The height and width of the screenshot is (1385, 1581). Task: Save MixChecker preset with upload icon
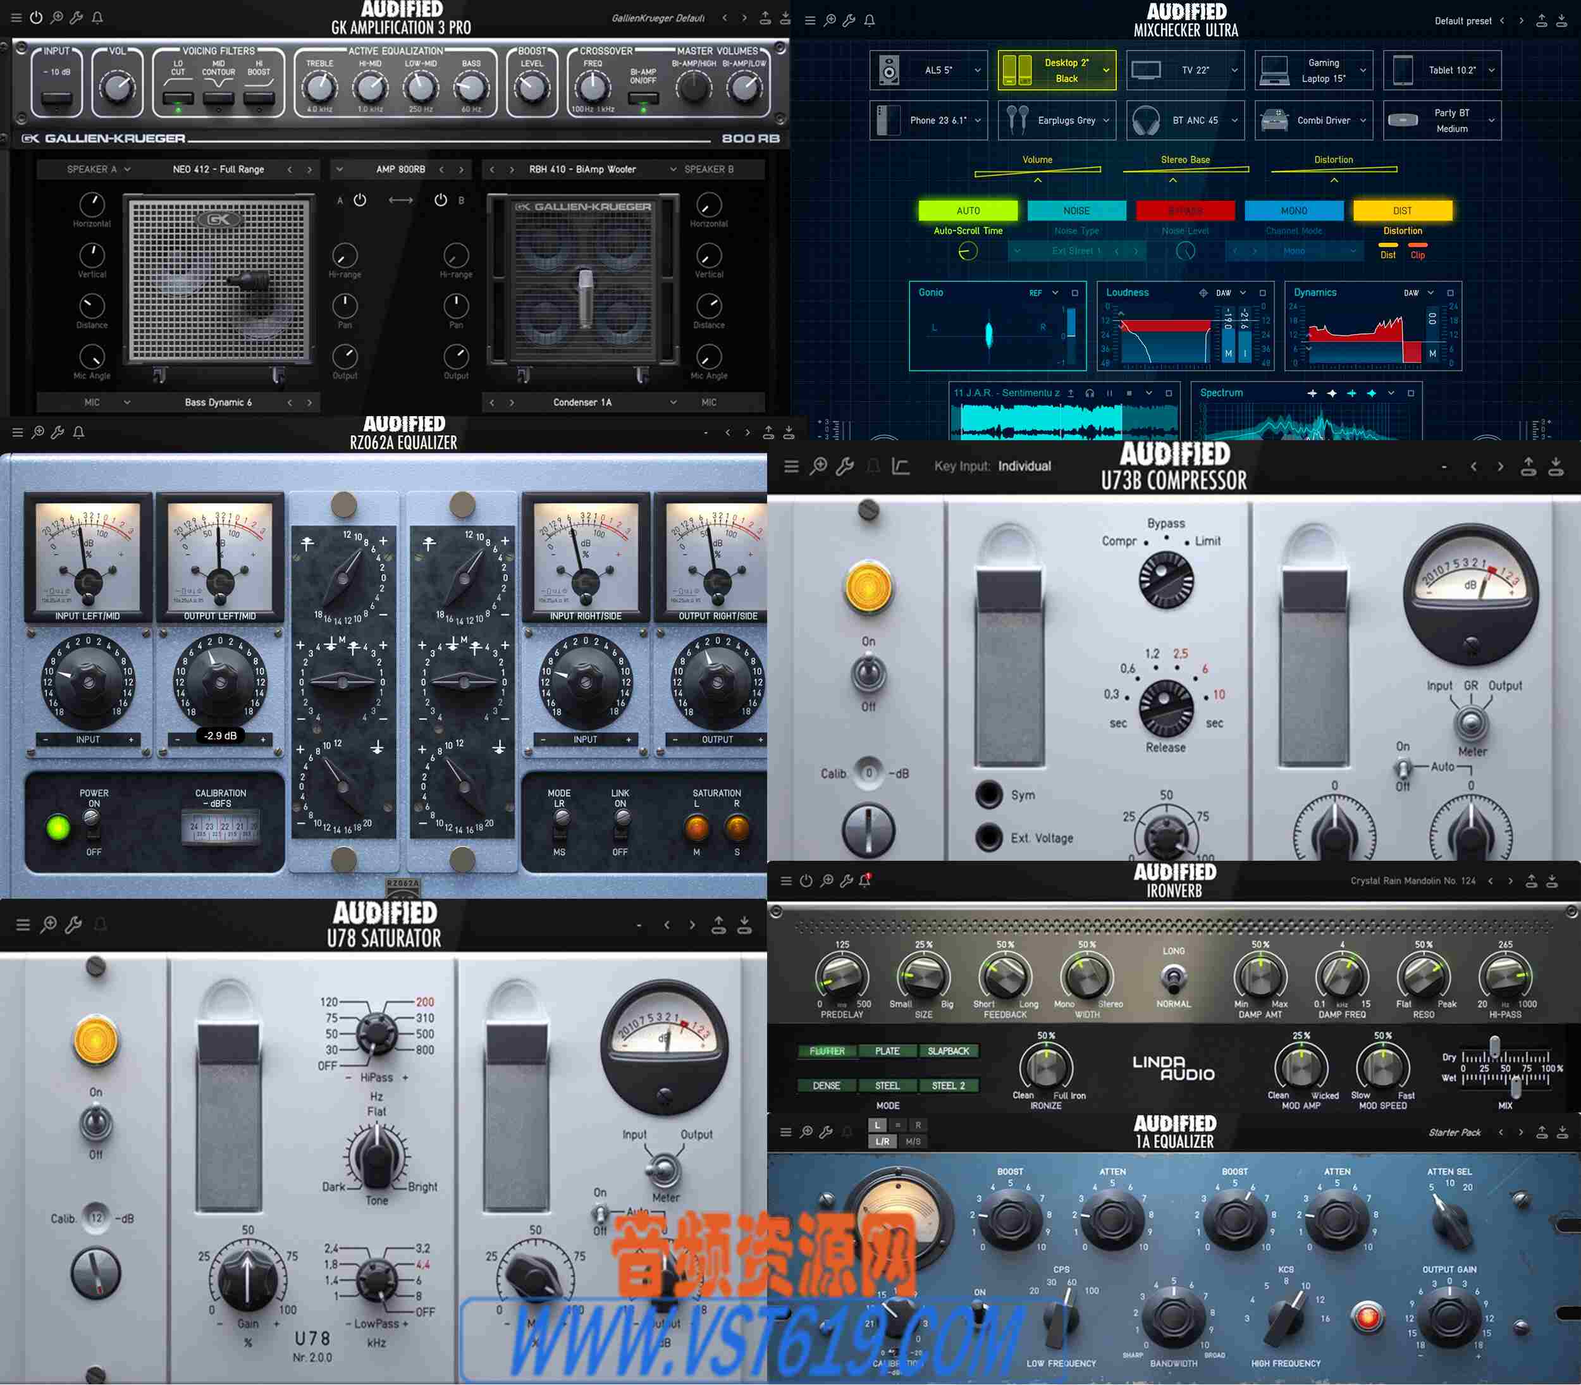(1542, 20)
